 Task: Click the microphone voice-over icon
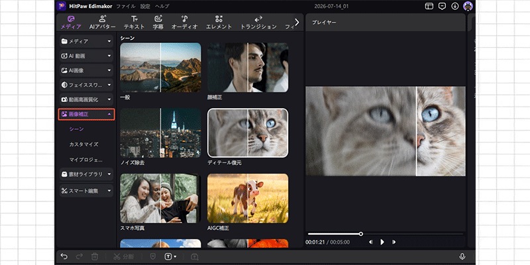pyautogui.click(x=462, y=256)
